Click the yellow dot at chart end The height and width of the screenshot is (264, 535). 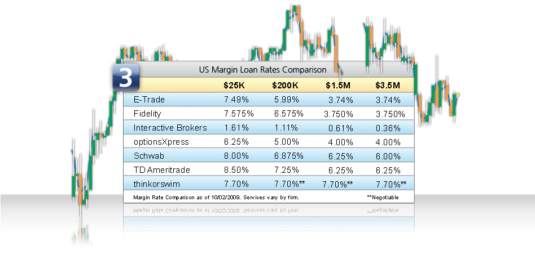458,95
